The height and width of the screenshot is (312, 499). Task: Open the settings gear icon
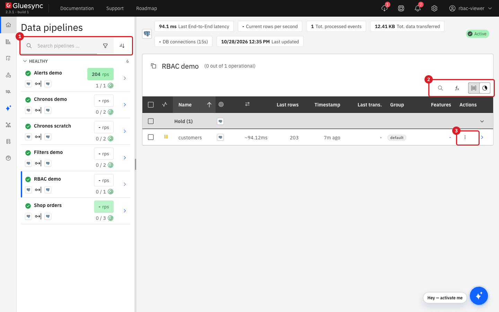click(435, 8)
